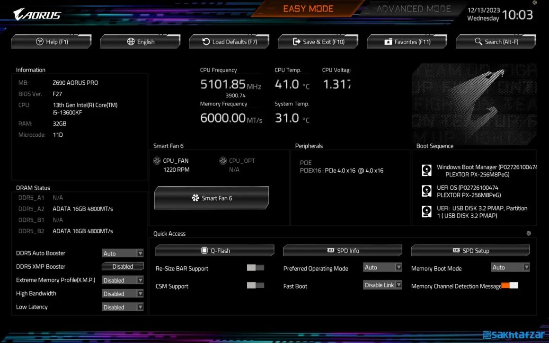Click the CPU Temp 41.0 °C value
This screenshot has height=343, width=549.
[x=292, y=84]
